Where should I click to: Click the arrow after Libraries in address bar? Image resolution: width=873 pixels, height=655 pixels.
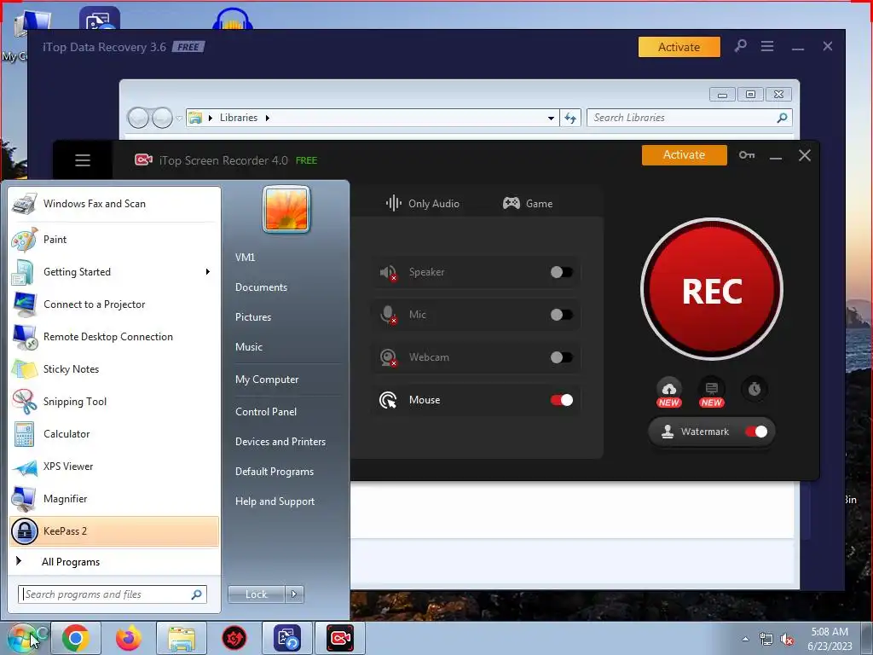click(267, 118)
